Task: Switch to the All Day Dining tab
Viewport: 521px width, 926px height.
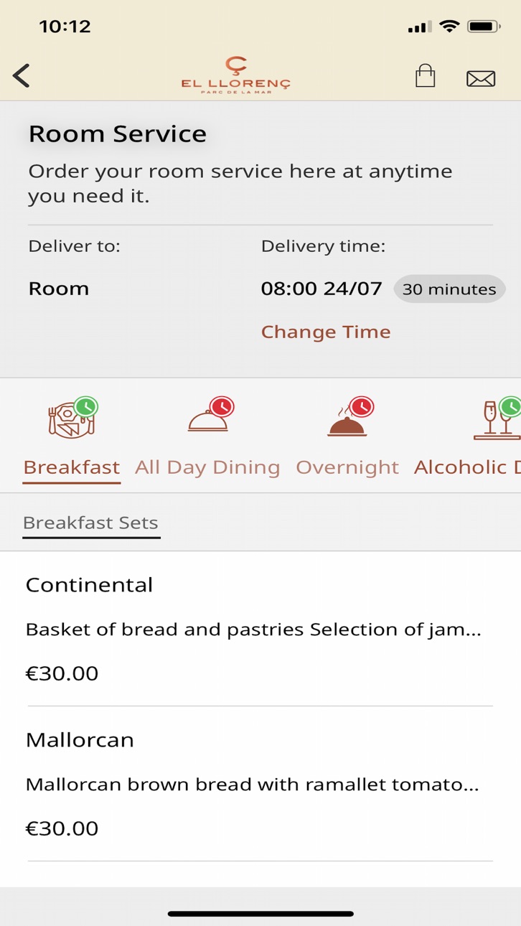Action: click(207, 467)
